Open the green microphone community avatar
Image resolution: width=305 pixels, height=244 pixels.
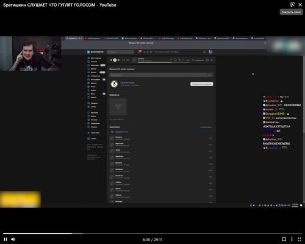pyautogui.click(x=114, y=84)
